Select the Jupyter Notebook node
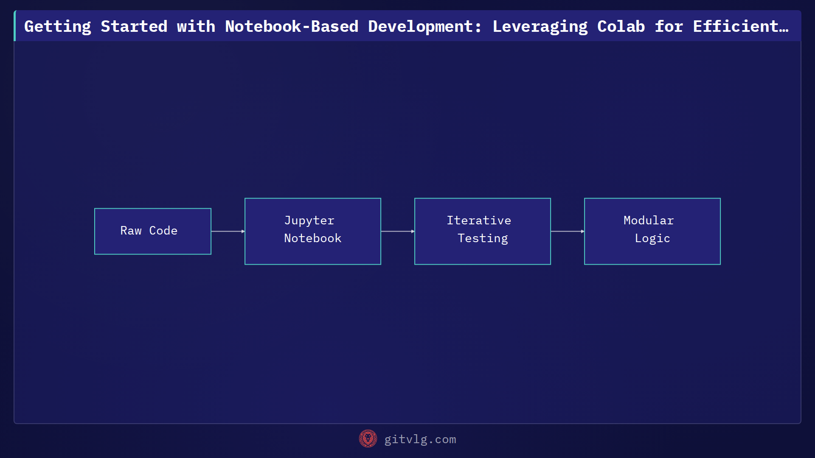This screenshot has height=458, width=815. pyautogui.click(x=313, y=231)
